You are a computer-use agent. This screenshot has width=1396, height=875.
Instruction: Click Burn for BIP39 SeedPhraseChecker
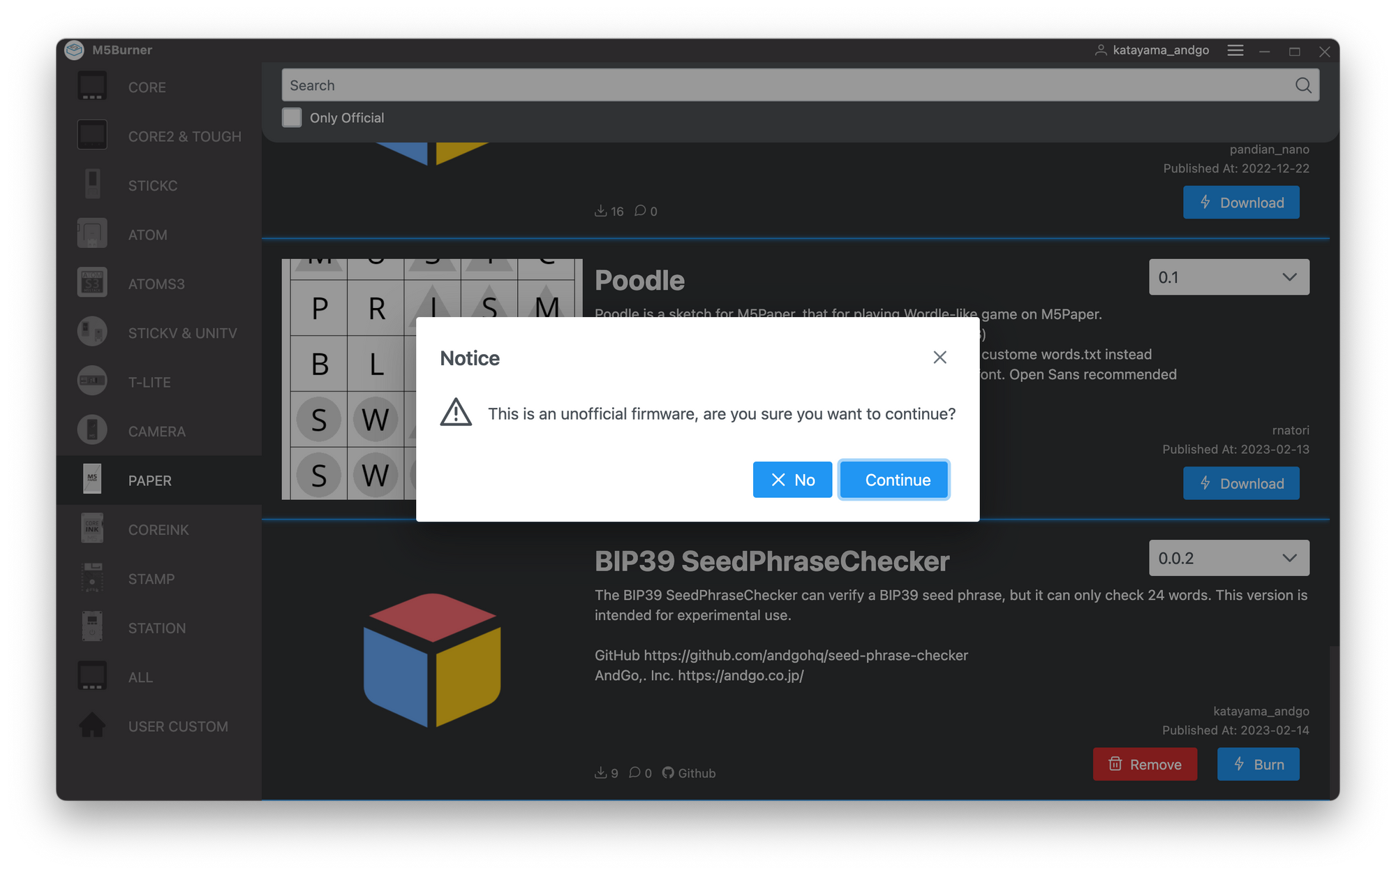(1258, 764)
